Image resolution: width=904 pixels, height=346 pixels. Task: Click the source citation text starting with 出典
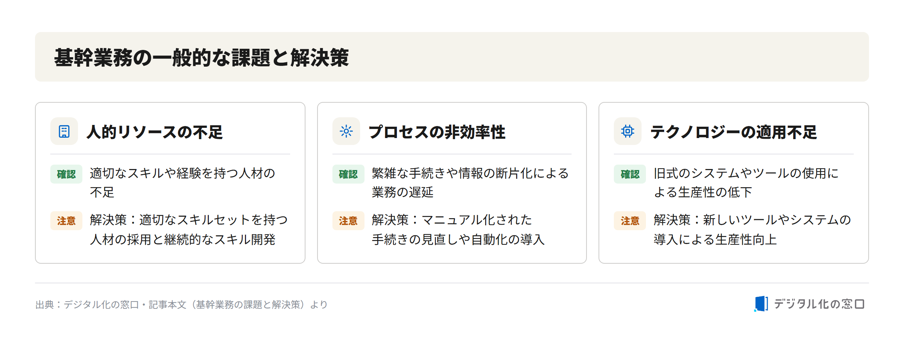point(182,304)
